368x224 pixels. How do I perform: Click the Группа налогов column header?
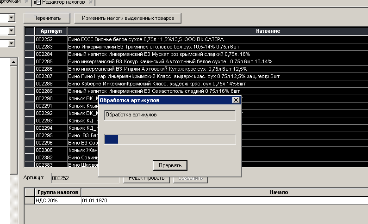58,192
